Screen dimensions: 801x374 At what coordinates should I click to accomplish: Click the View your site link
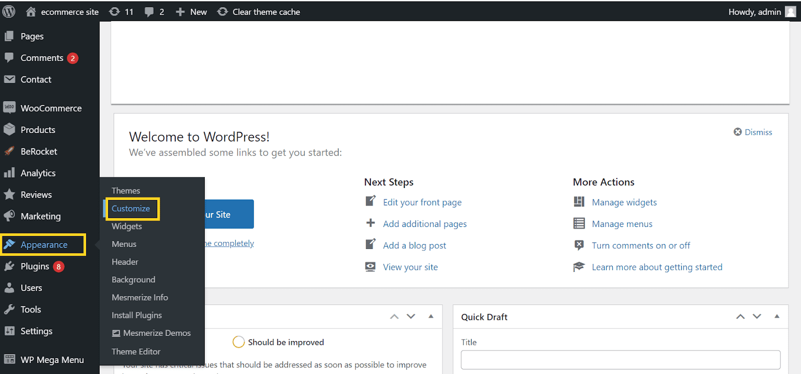(x=410, y=267)
